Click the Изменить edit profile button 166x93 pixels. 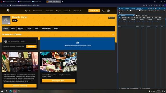(x=111, y=18)
